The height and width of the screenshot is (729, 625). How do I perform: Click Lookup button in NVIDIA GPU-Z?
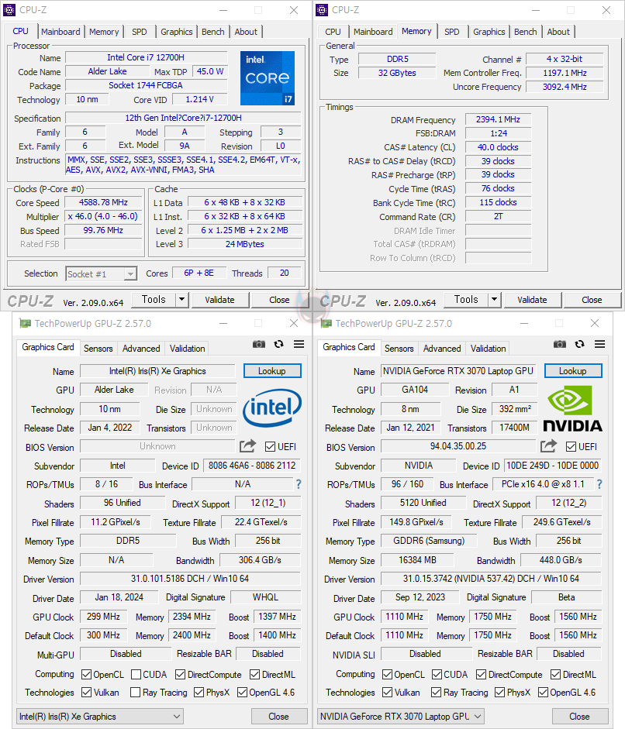[x=573, y=371]
